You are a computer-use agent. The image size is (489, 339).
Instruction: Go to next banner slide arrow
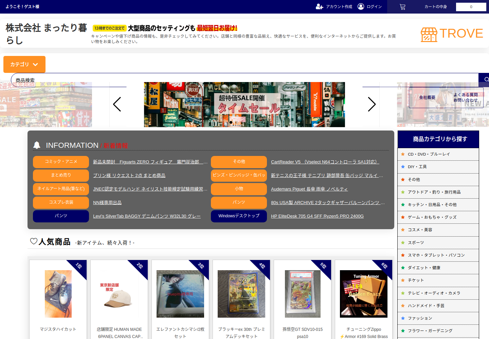(372, 104)
